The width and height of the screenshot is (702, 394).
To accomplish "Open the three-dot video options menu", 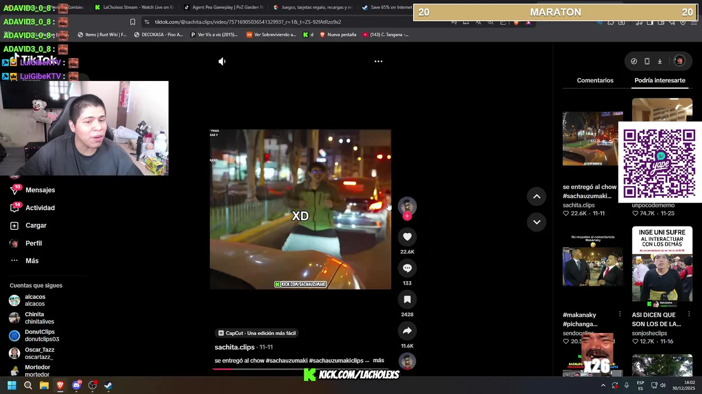I will 378,61.
